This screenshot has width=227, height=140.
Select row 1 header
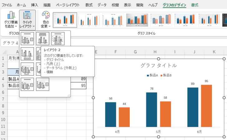3,58
